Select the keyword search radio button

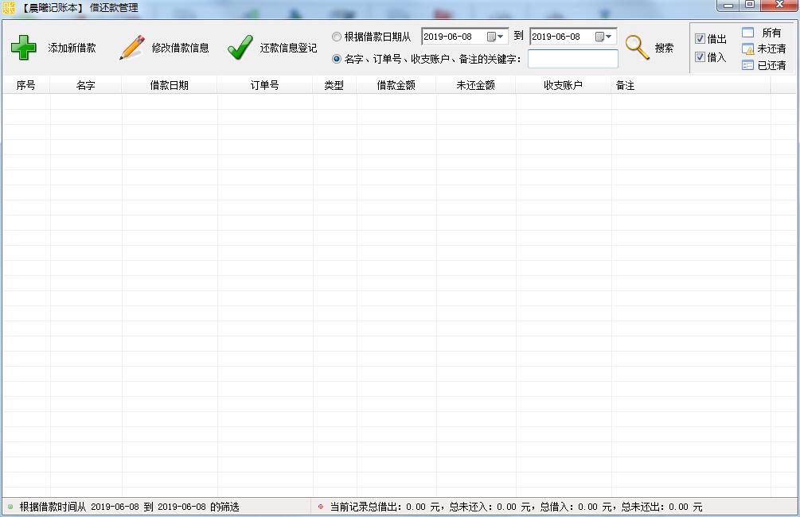(337, 59)
